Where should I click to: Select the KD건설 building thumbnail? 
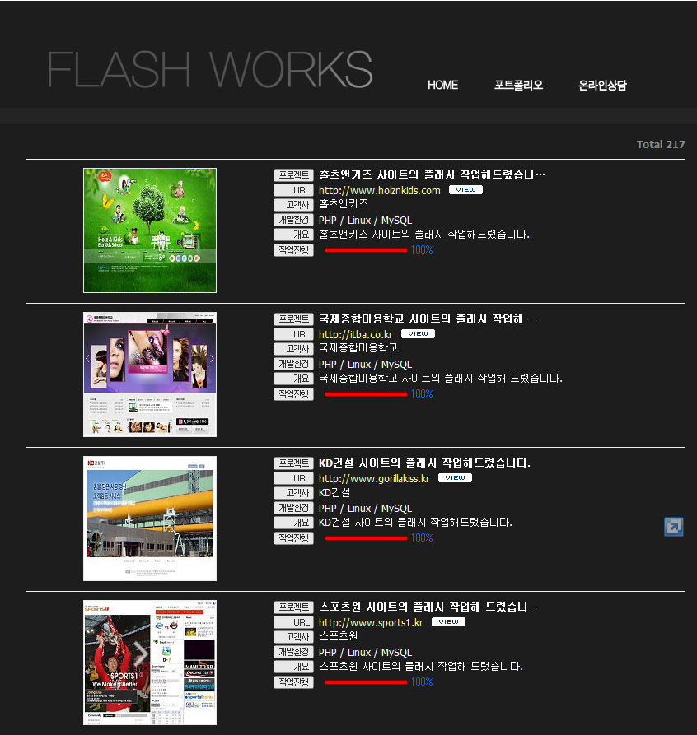[x=150, y=519]
